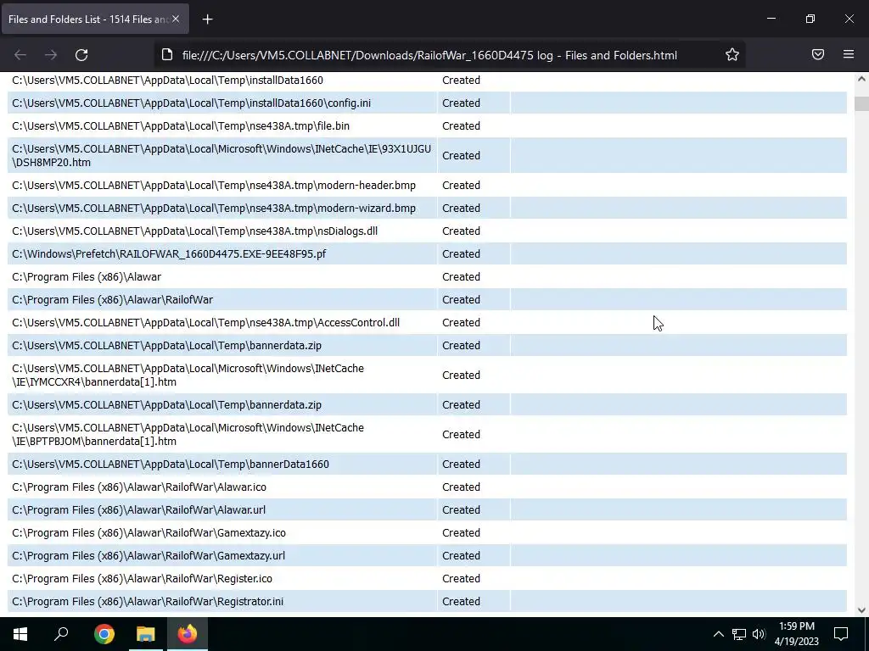Reload the page with the refresh icon
Image resolution: width=869 pixels, height=651 pixels.
(x=81, y=55)
